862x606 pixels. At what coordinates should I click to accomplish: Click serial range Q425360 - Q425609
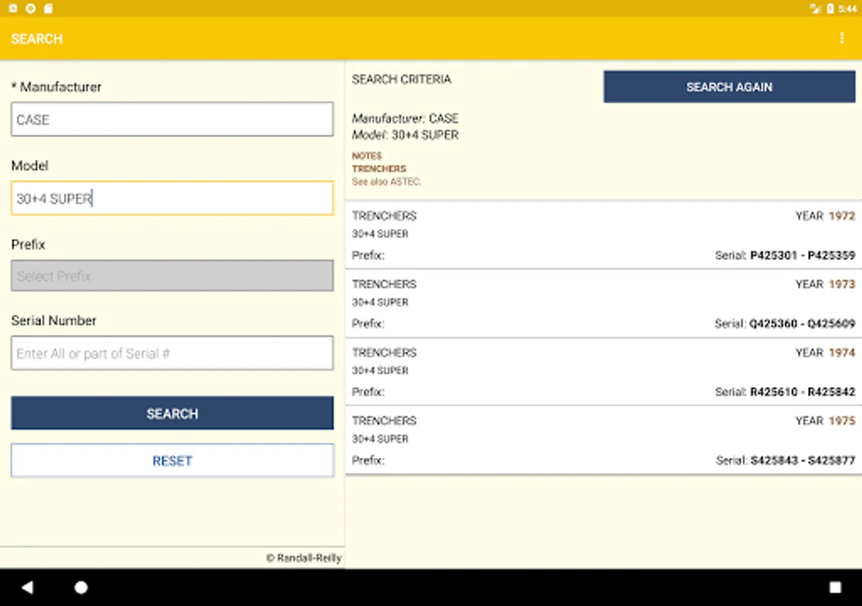(802, 324)
